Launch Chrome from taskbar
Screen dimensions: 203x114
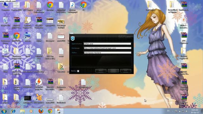pos(50,111)
